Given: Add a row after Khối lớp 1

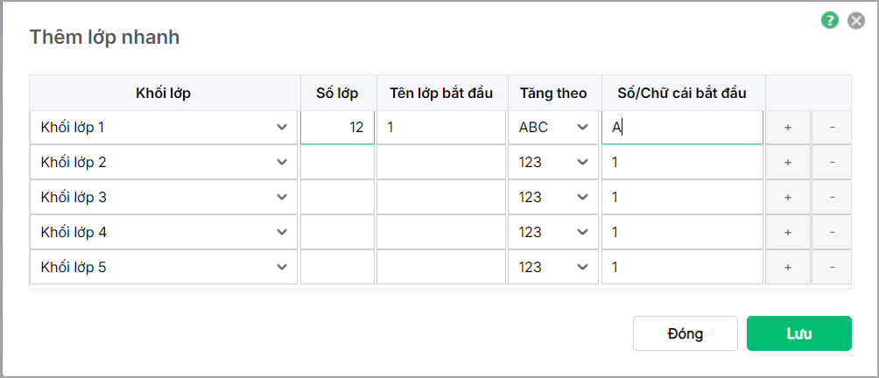Looking at the screenshot, I should coord(788,128).
